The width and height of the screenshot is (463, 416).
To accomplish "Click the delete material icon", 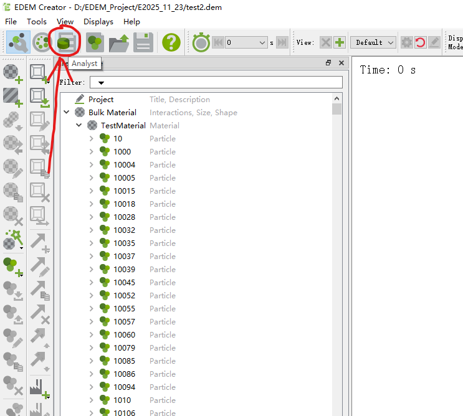I will [13, 215].
